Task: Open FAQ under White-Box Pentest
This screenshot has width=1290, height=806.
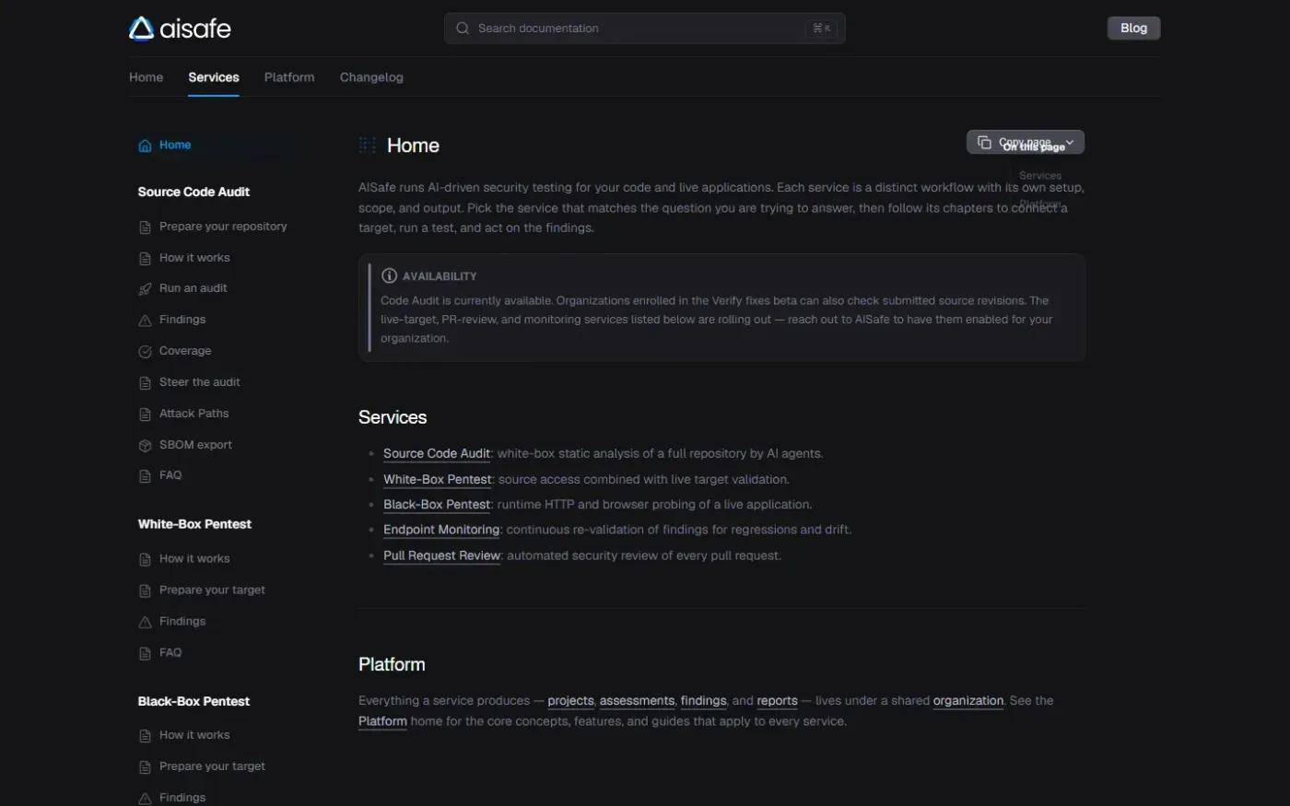Action: pyautogui.click(x=170, y=653)
